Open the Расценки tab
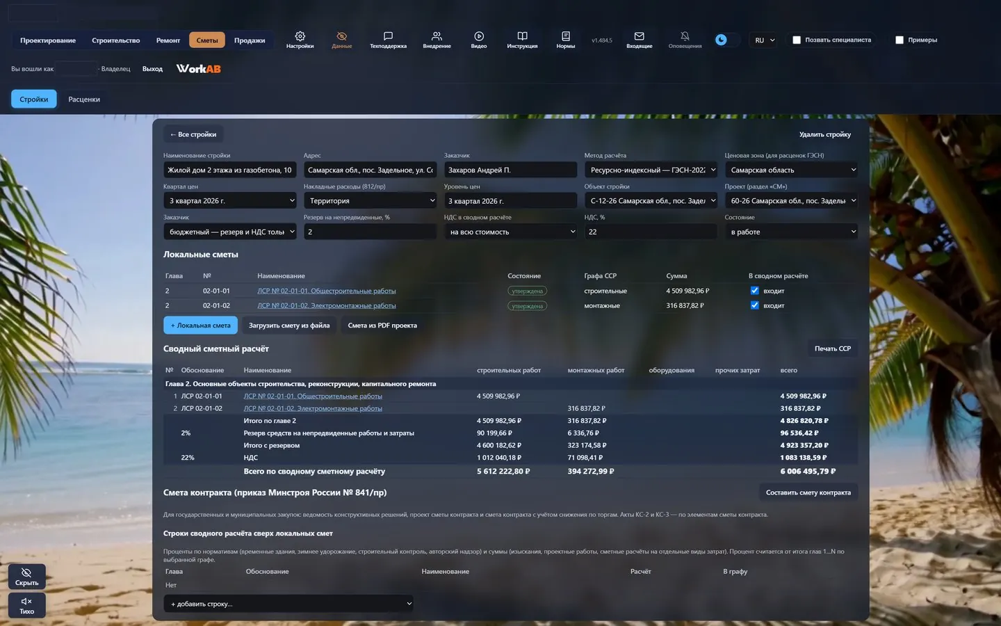The height and width of the screenshot is (626, 1001). pyautogui.click(x=84, y=99)
